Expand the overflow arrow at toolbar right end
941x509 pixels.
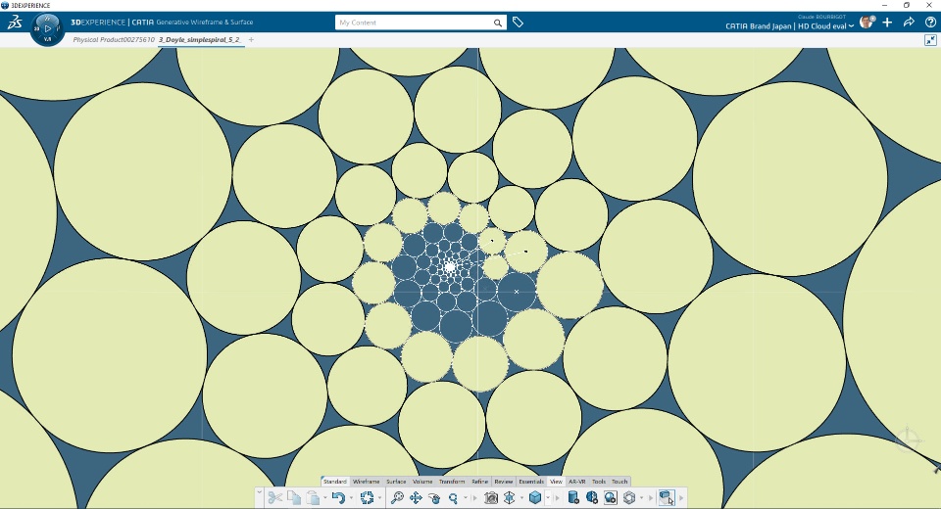pyautogui.click(x=681, y=497)
